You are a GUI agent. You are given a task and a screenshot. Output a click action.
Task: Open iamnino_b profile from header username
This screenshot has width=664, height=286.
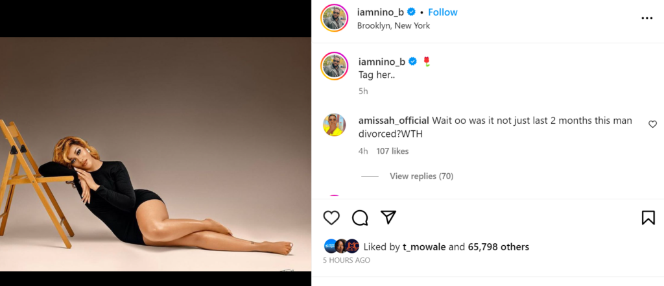pos(381,12)
